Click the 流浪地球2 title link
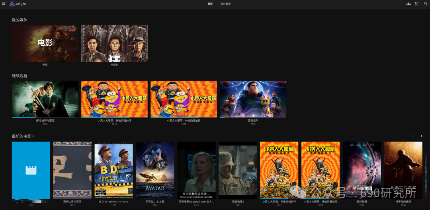430x210 pixels. coord(238,202)
